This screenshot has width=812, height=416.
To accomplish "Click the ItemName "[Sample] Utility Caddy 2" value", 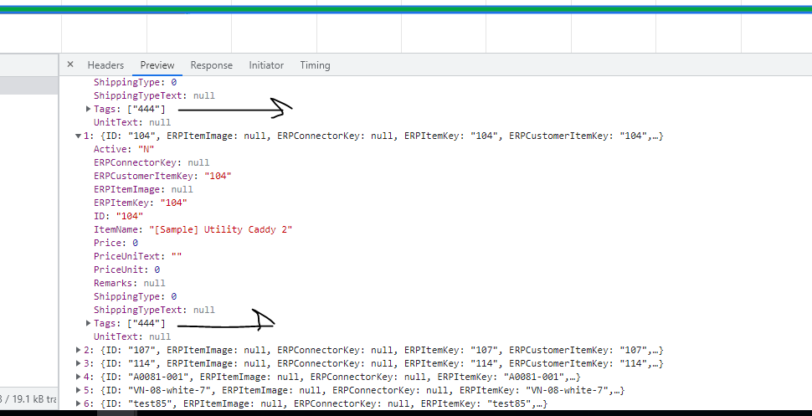I will click(220, 229).
